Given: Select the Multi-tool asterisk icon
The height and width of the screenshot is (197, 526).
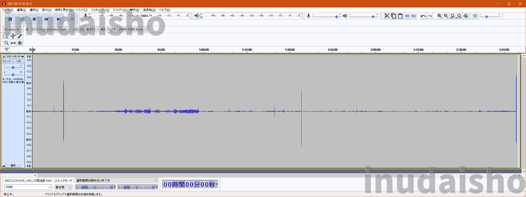Looking at the screenshot, I should pyautogui.click(x=20, y=43).
